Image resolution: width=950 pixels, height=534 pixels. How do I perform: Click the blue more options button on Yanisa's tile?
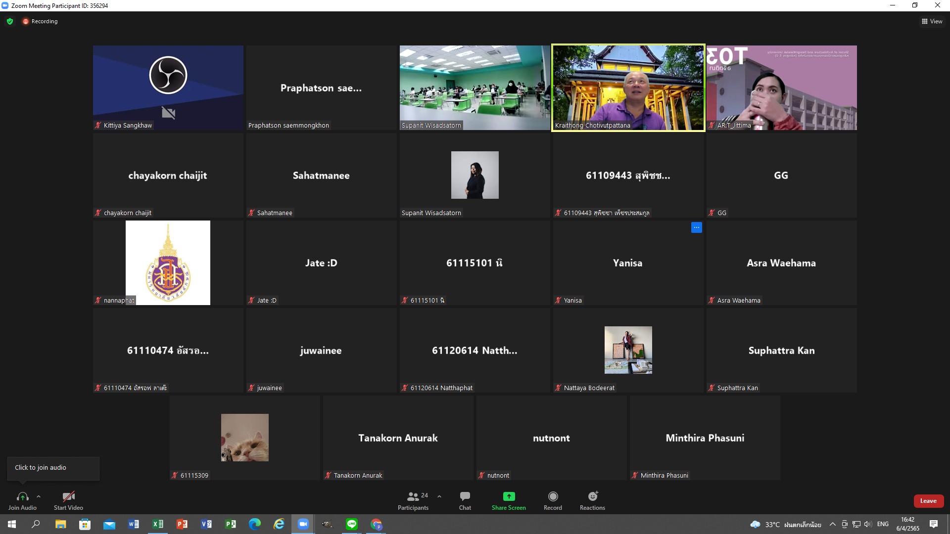(x=696, y=227)
